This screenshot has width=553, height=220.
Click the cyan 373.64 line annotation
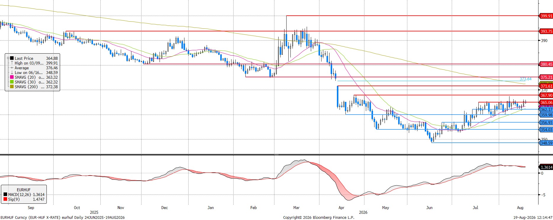(x=525, y=79)
